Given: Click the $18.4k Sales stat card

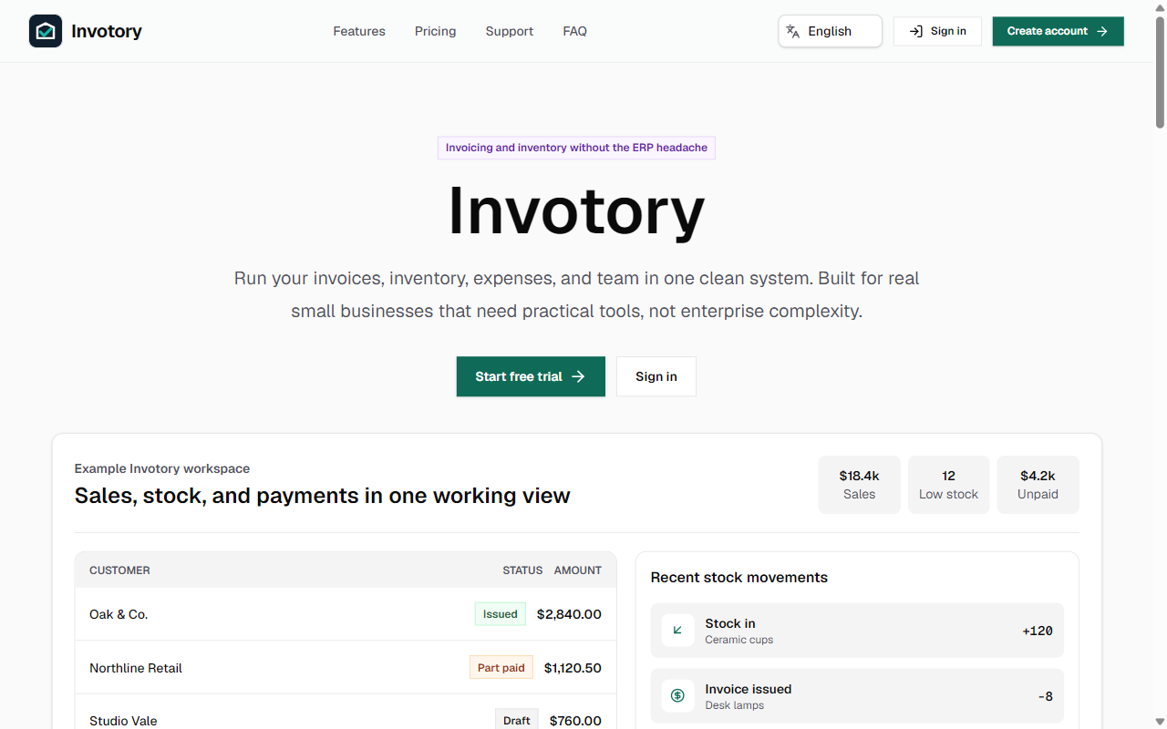Looking at the screenshot, I should pos(859,485).
